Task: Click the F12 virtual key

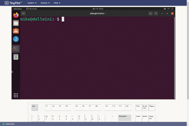Action: pyautogui.click(x=128, y=107)
